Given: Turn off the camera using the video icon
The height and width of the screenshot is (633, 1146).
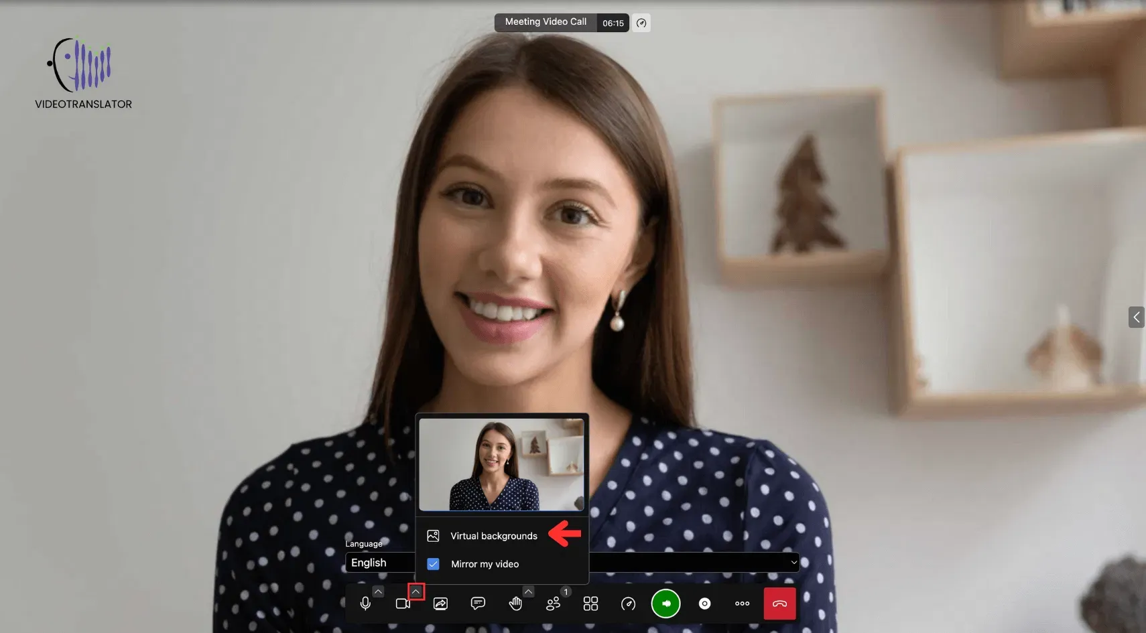Looking at the screenshot, I should (x=403, y=604).
